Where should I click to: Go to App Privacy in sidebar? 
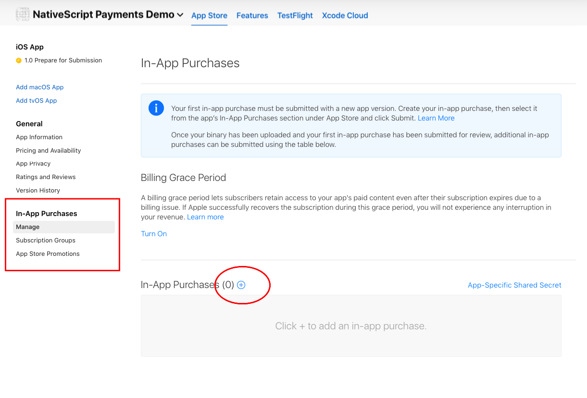click(33, 164)
